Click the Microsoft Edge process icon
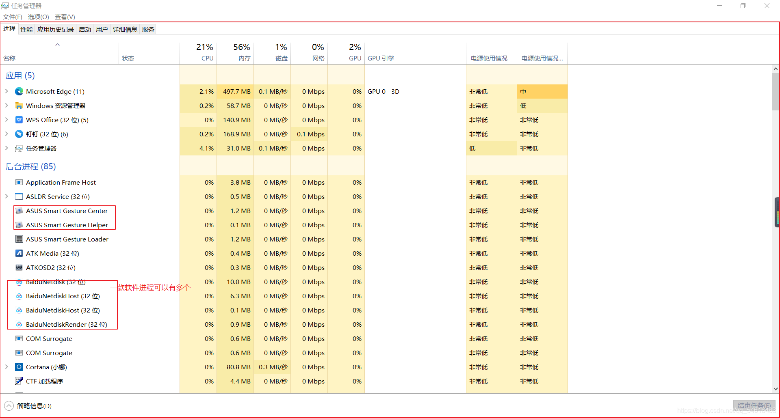780x418 pixels. point(19,92)
